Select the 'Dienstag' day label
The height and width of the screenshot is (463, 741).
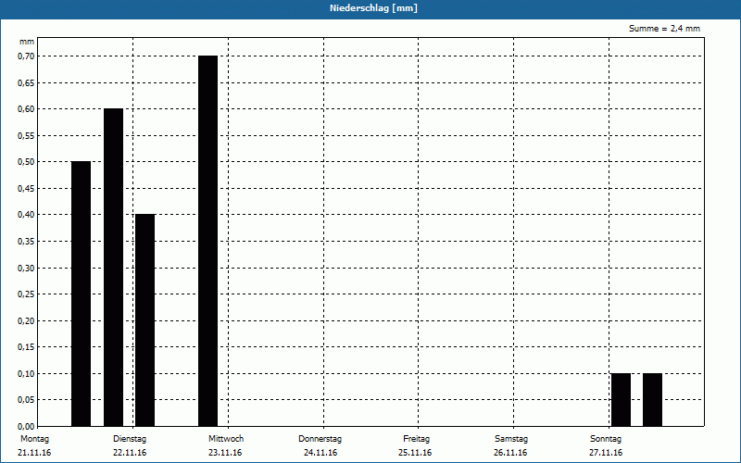(x=130, y=439)
